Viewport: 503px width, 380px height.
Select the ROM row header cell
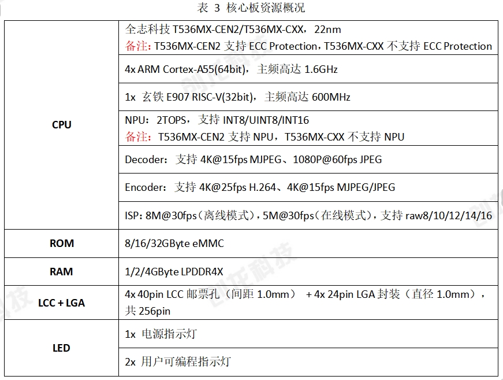pyautogui.click(x=61, y=244)
